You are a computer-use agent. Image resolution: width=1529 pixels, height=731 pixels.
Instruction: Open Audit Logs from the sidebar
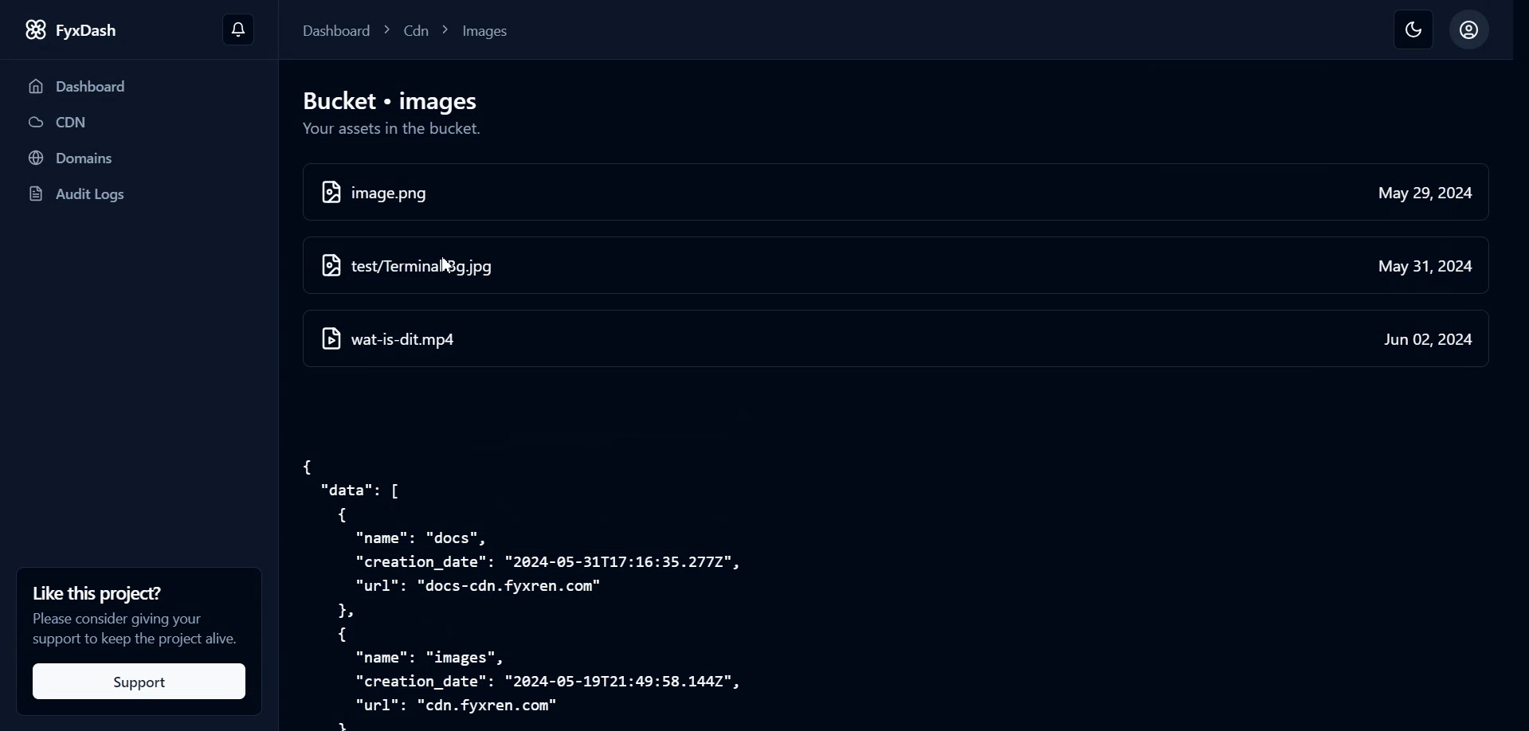tap(89, 194)
